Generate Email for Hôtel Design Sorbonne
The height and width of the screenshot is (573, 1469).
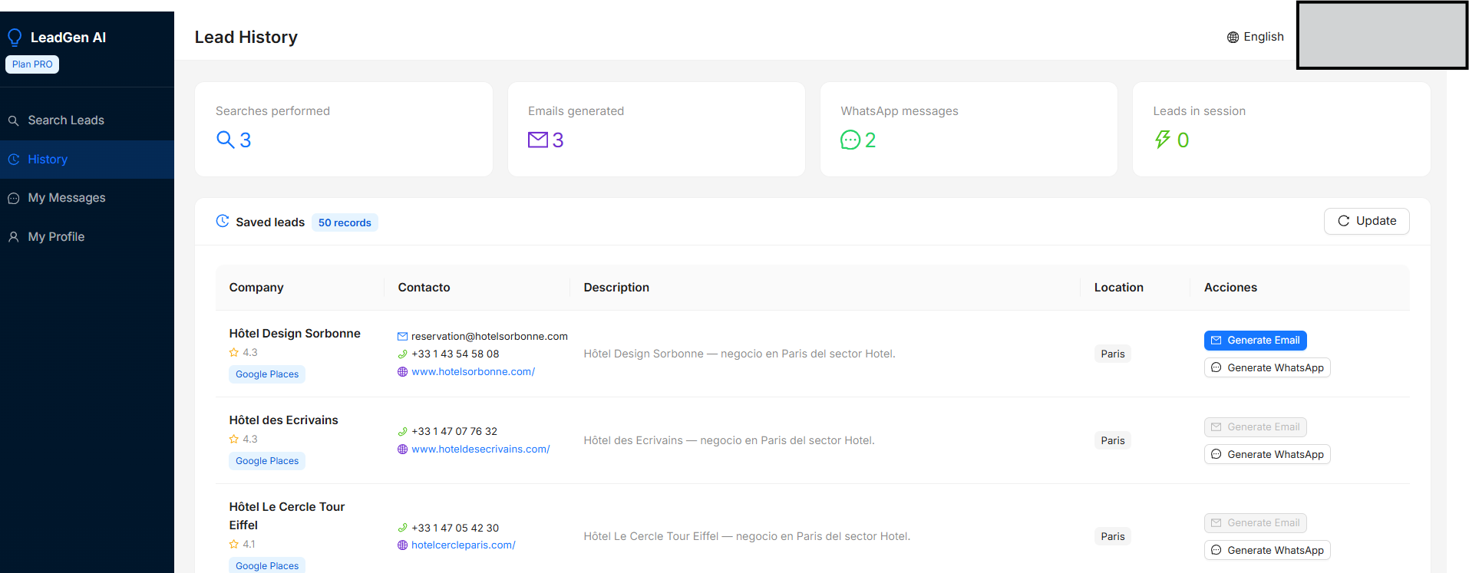1255,341
